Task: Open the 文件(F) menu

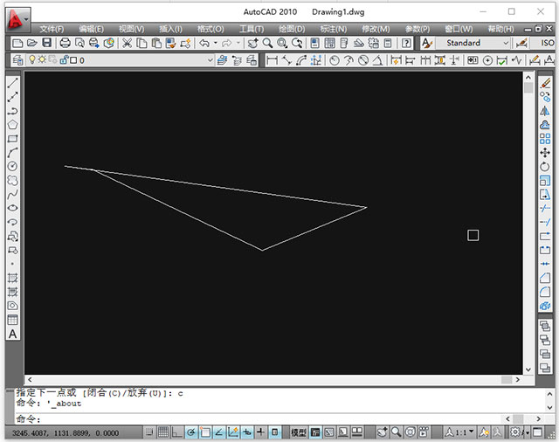Action: pos(52,29)
